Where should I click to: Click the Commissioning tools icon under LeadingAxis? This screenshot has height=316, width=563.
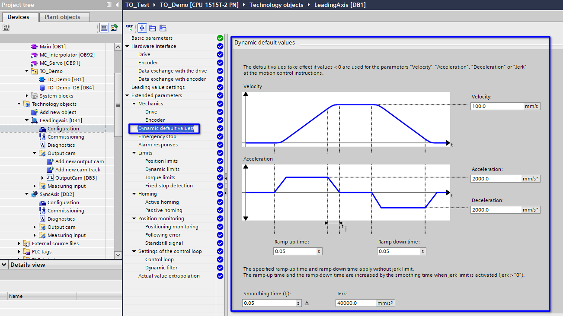[x=42, y=137]
